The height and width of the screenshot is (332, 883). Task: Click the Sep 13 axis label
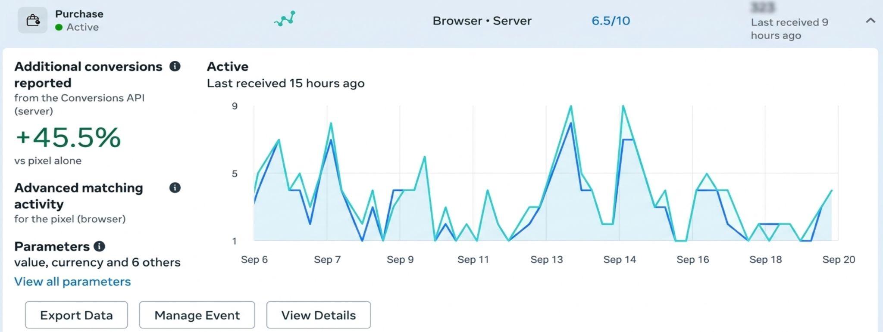[x=547, y=260]
